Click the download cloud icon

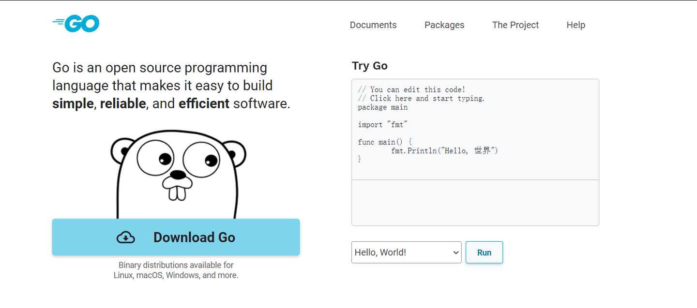(x=126, y=237)
